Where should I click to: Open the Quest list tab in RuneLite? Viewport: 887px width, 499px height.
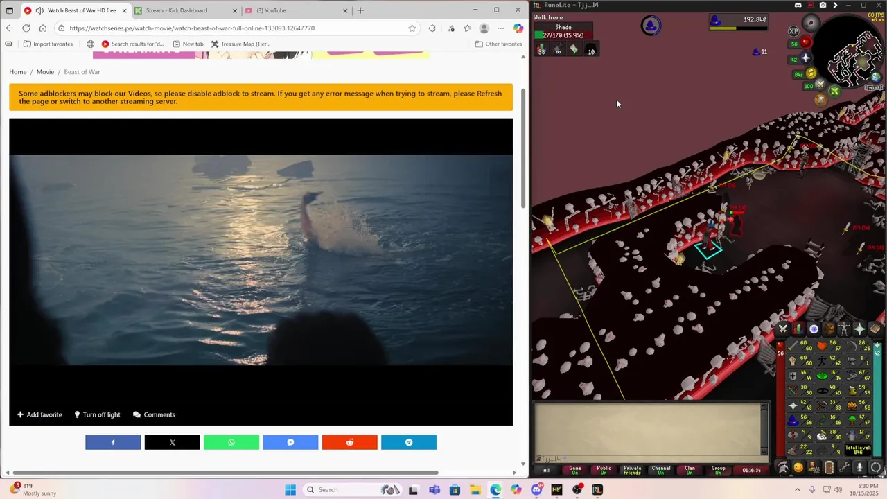(814, 329)
